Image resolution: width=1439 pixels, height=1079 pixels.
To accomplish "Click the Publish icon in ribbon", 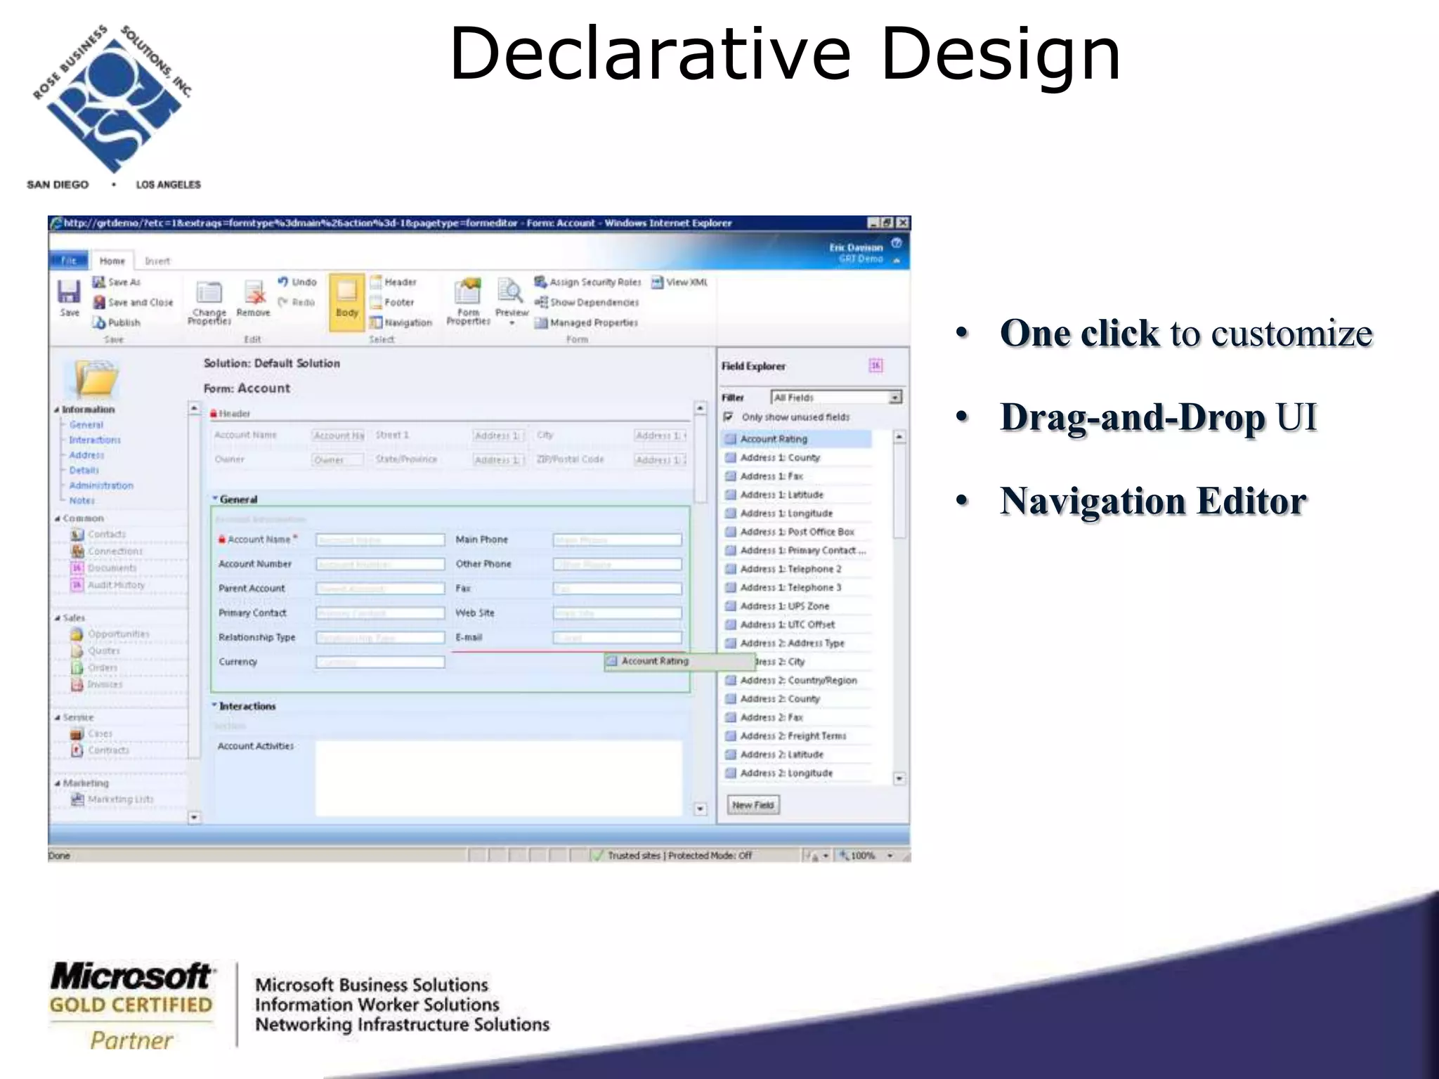I will pyautogui.click(x=99, y=322).
